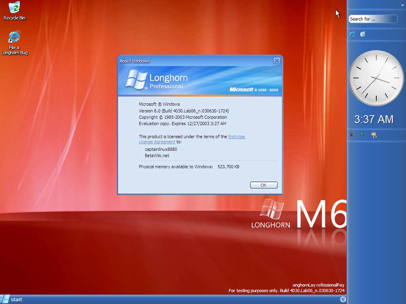Click the round multicolor tray icon in the sidebar

(352, 135)
